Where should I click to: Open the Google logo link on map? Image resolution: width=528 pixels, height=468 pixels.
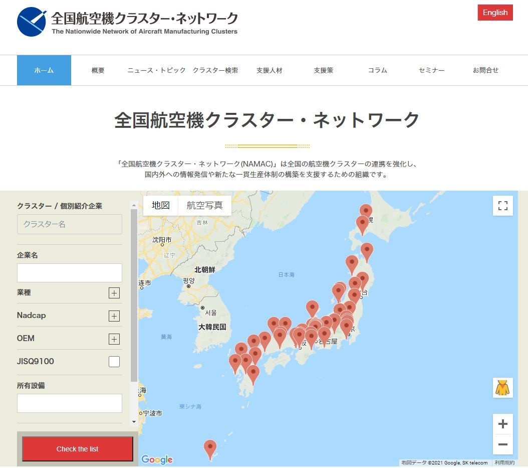[157, 459]
